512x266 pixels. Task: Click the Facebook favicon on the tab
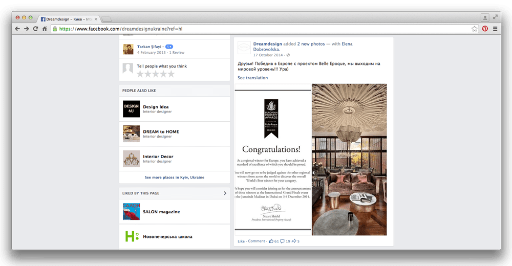coord(43,19)
